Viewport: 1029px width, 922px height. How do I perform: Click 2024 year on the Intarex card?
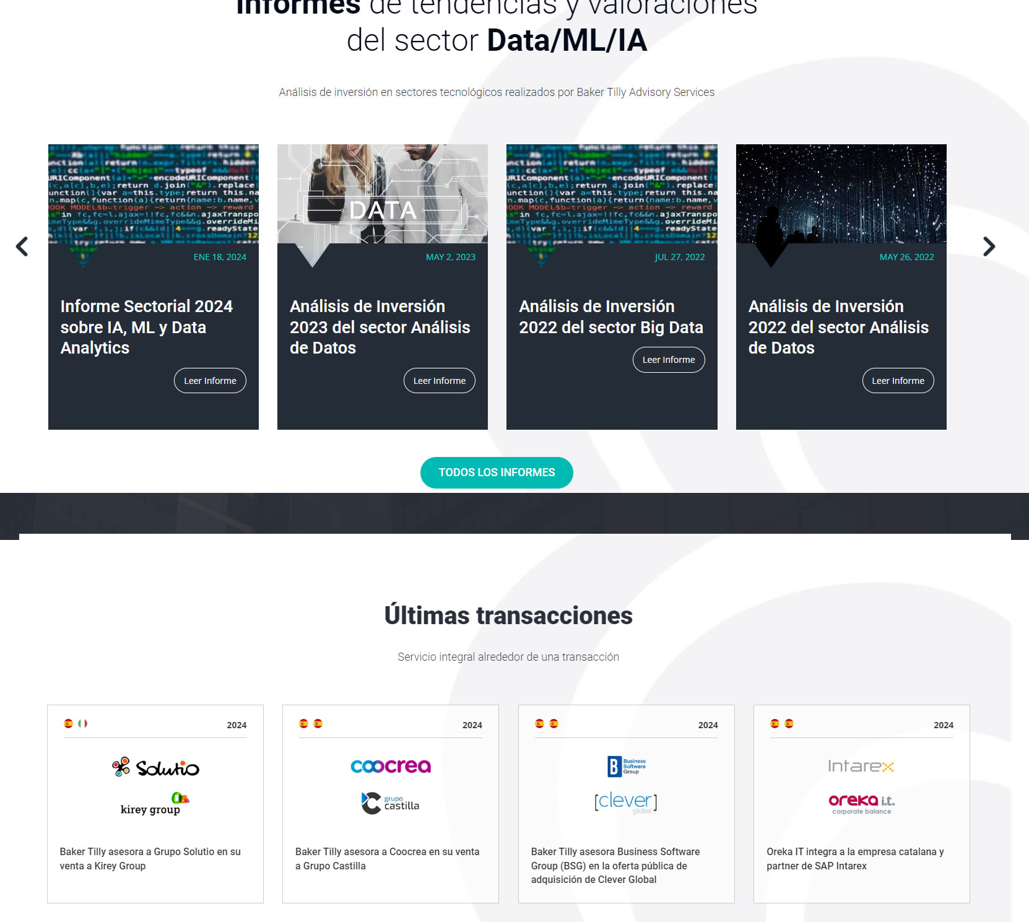[944, 725]
